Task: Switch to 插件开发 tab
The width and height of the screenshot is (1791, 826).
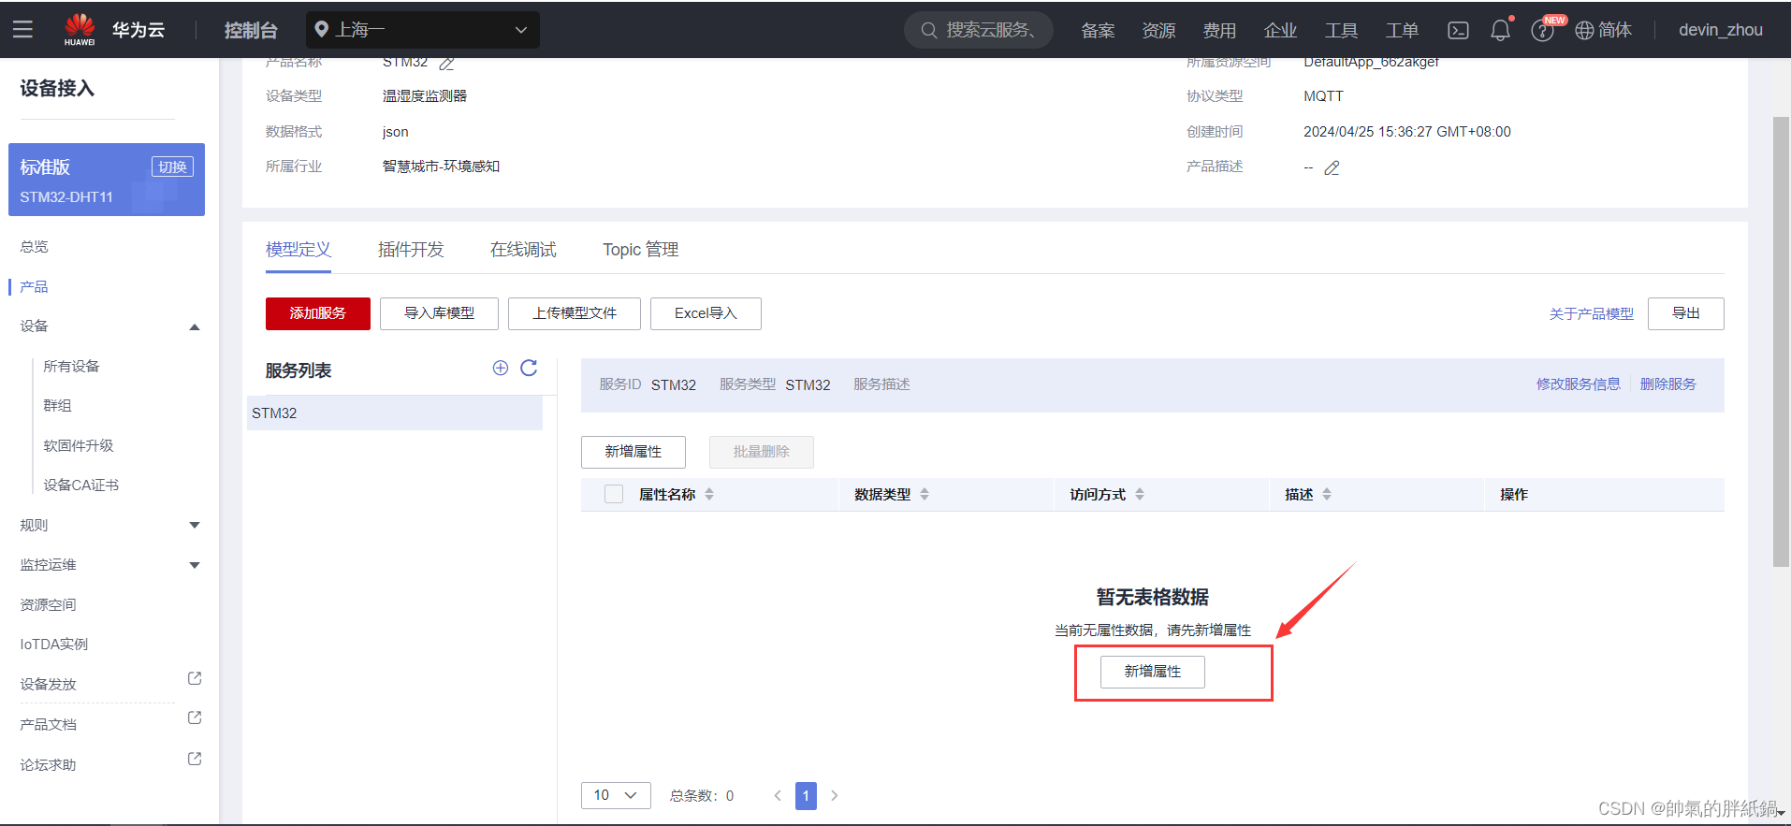Action: (411, 250)
